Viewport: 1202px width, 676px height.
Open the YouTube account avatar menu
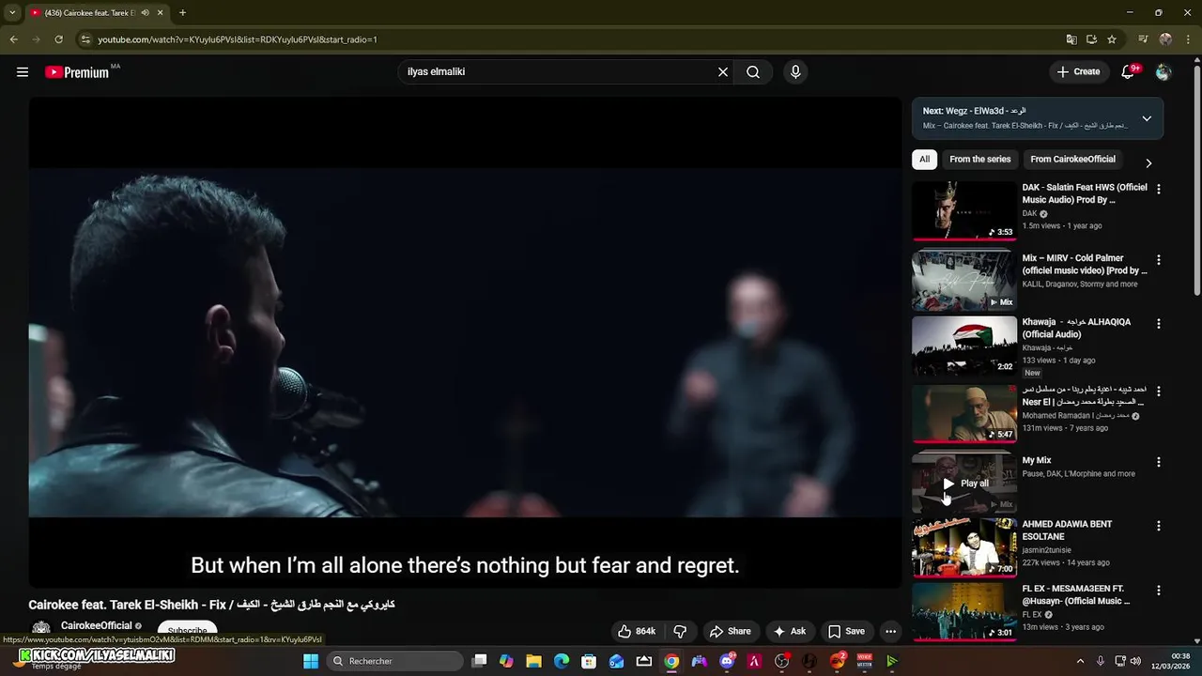1163,72
